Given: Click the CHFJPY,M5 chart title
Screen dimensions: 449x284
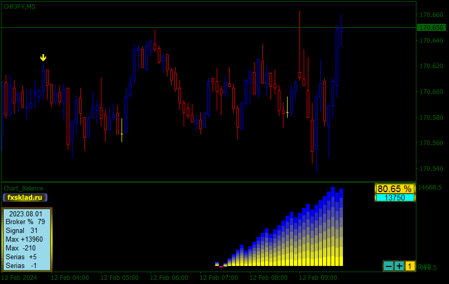Looking at the screenshot, I should (20, 7).
